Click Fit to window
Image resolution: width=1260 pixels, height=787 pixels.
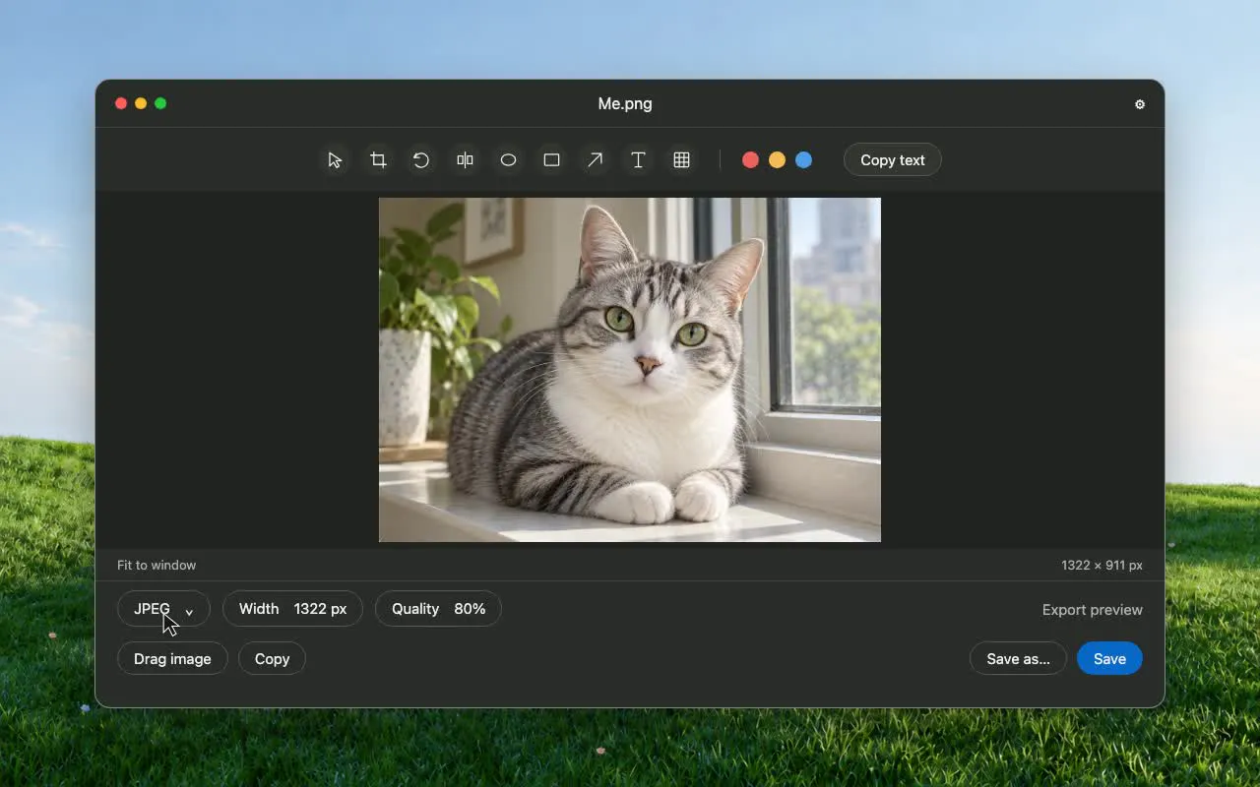(157, 566)
